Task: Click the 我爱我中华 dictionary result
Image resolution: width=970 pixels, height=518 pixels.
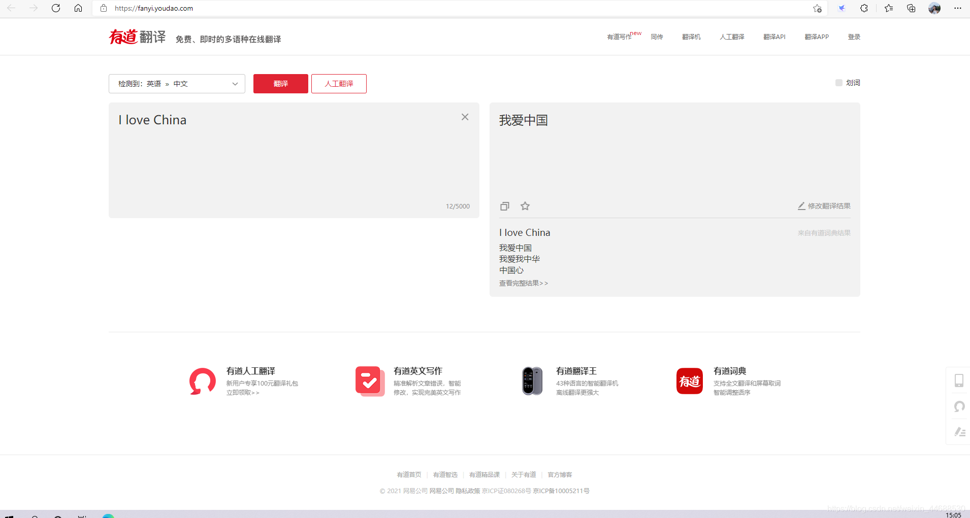Action: tap(520, 259)
